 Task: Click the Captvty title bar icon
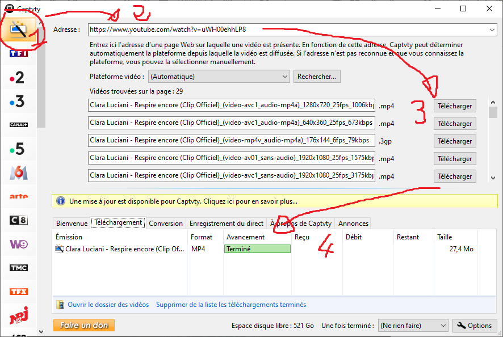9,9
